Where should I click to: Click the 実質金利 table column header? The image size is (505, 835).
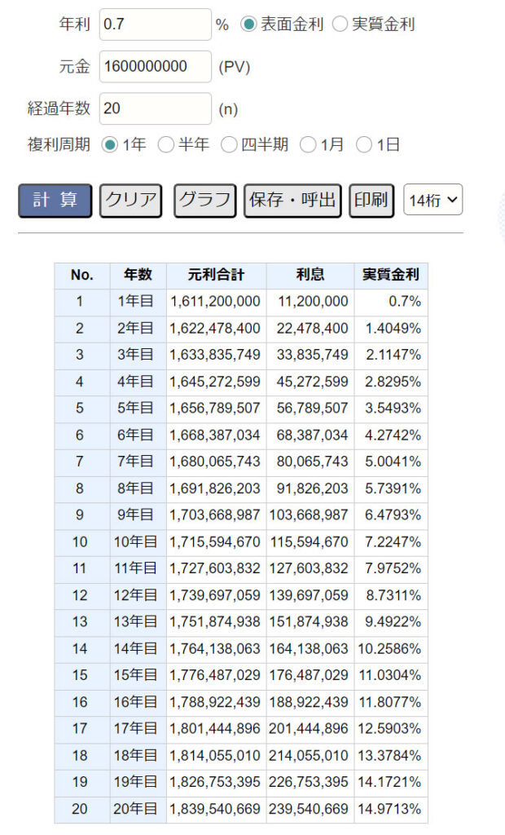coord(391,276)
